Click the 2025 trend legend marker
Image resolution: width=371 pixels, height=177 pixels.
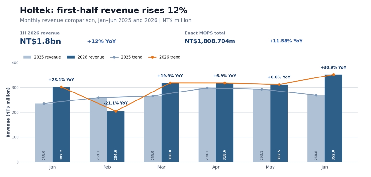pyautogui.click(x=114, y=57)
